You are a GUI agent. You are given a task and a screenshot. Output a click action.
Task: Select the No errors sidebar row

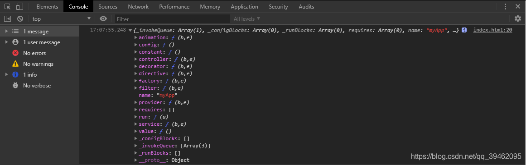tap(39, 53)
